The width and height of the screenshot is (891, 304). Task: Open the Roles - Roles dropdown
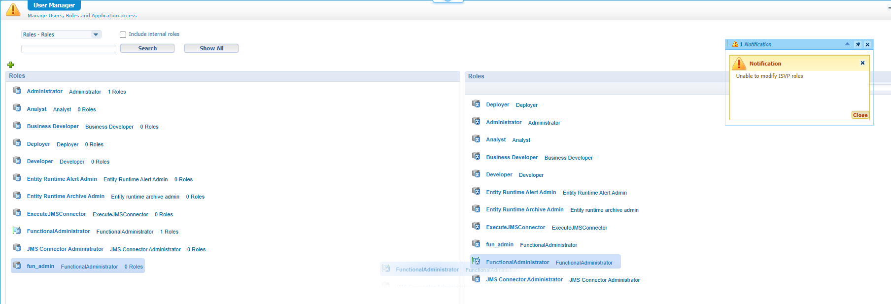point(96,34)
